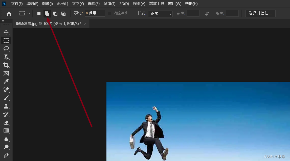Select the Brush tool
This screenshot has width=290, height=161.
pos(6,98)
